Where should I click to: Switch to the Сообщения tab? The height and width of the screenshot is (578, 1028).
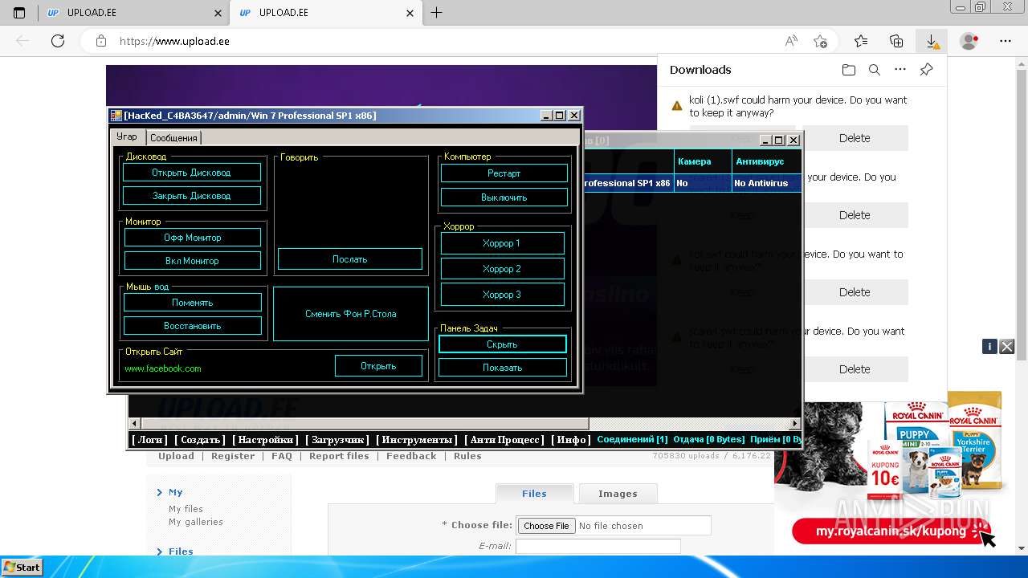tap(173, 138)
